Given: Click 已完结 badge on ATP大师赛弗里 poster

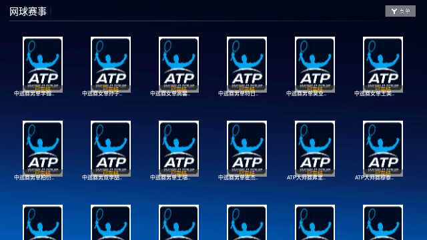Looking at the screenshot, I should (315, 173).
